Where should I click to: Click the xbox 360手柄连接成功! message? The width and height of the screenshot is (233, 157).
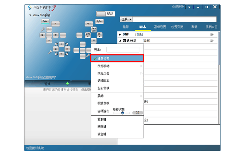tap(41, 77)
